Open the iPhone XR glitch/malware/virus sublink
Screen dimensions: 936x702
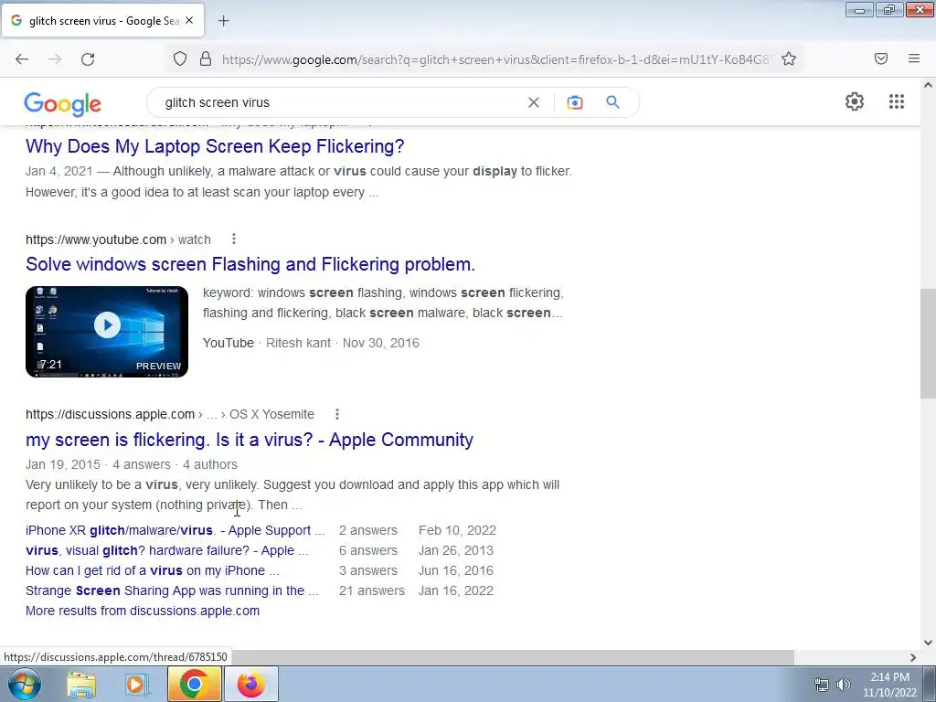point(175,530)
